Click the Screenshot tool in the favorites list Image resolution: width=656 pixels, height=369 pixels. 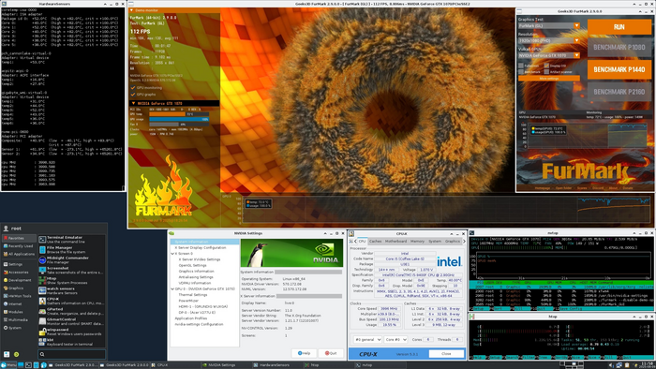click(71, 270)
